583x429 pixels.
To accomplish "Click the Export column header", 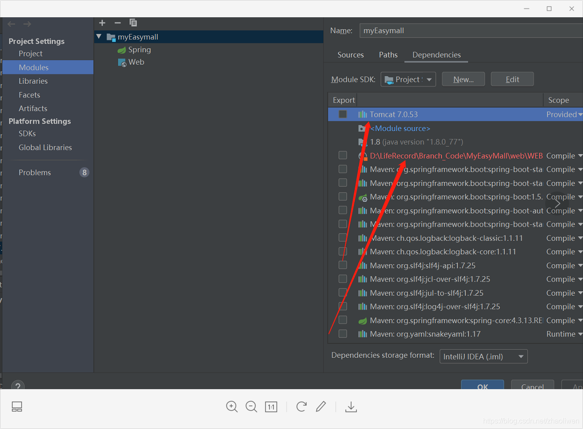I will (344, 100).
